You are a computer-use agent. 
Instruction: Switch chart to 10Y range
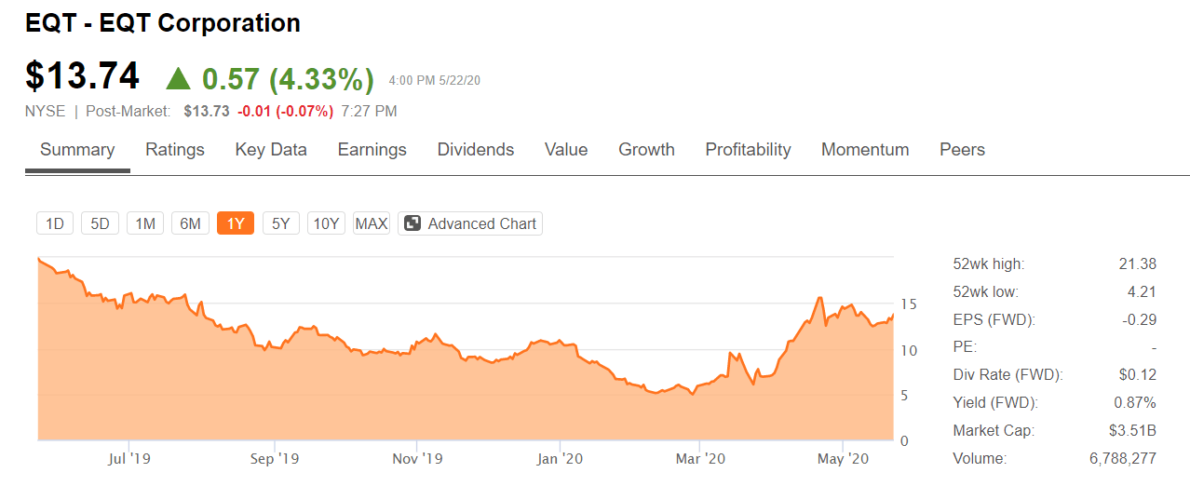[x=326, y=223]
